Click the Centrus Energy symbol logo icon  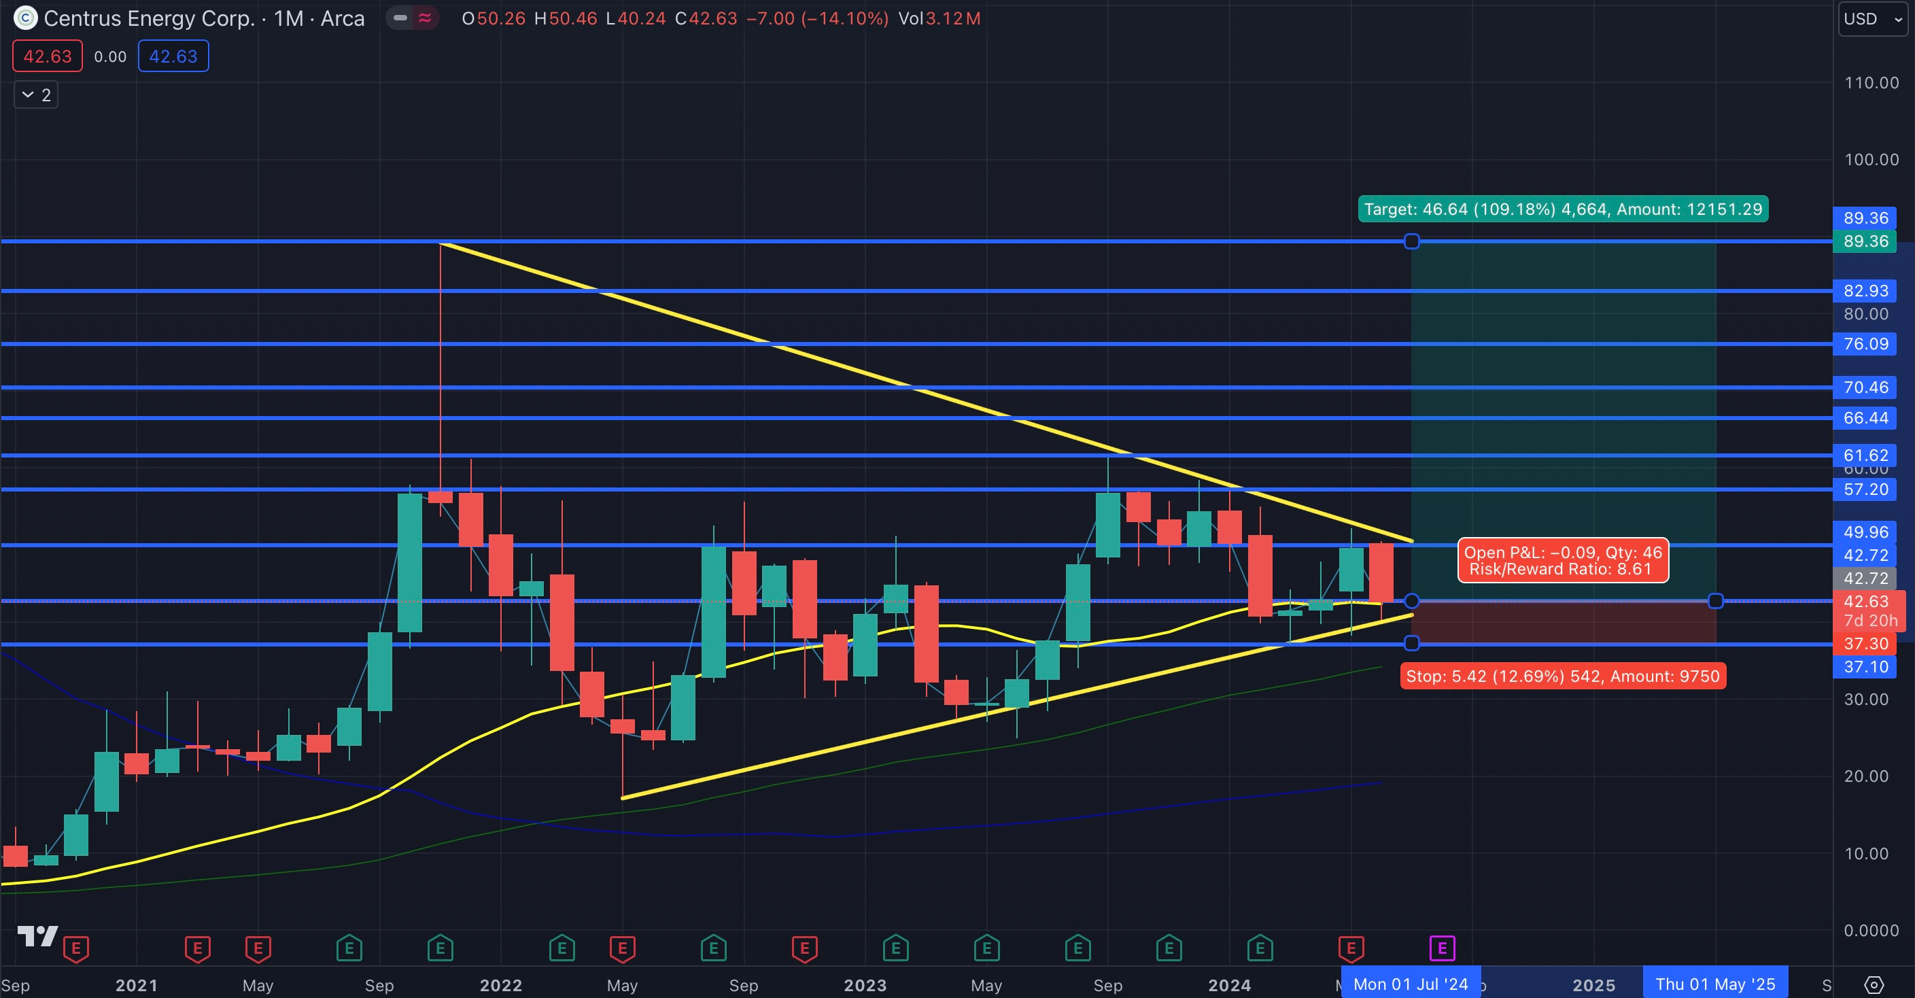(25, 18)
